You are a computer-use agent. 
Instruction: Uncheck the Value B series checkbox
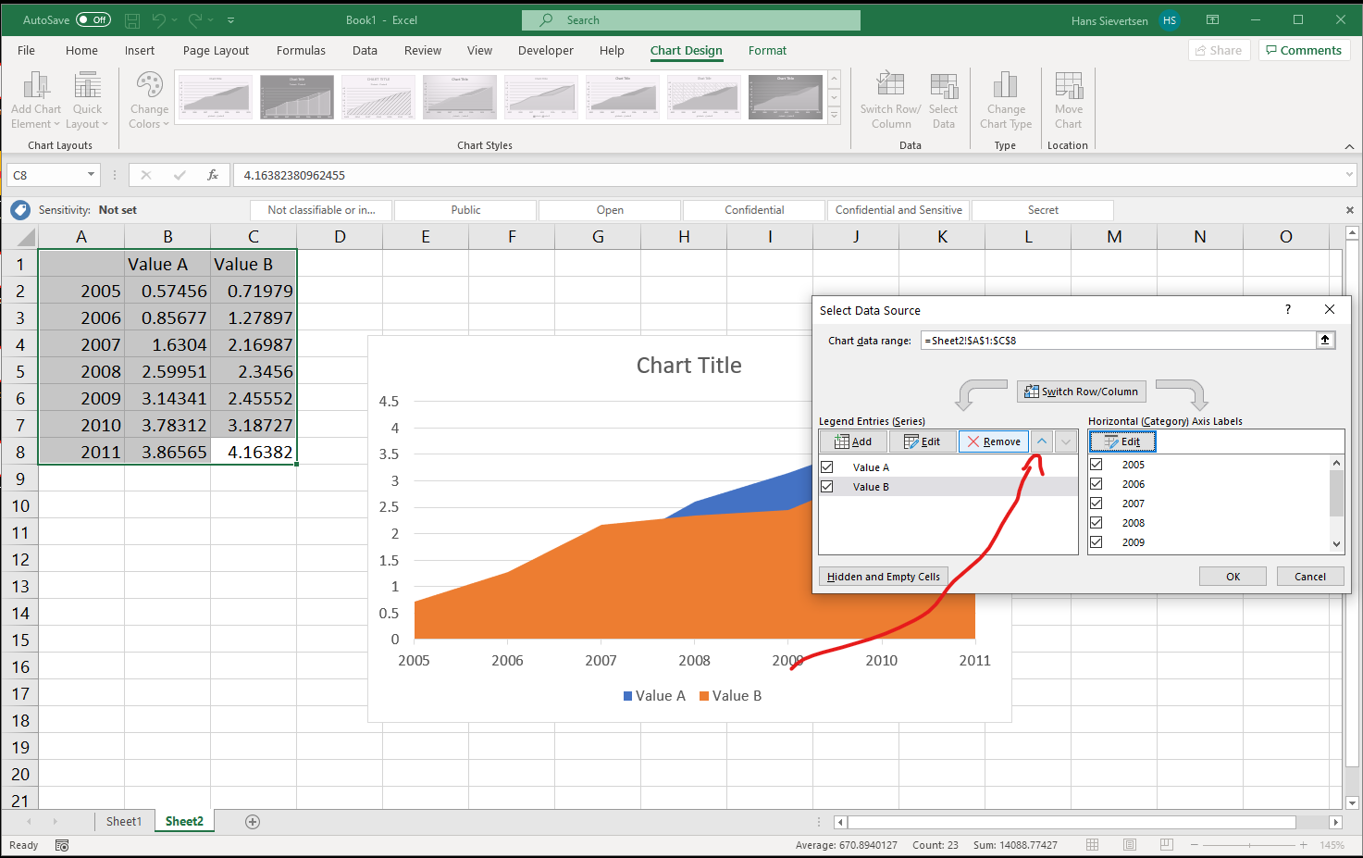point(827,486)
